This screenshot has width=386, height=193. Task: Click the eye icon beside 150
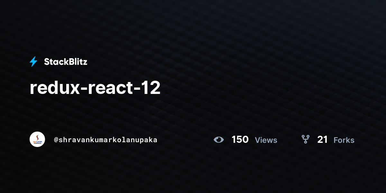click(219, 140)
